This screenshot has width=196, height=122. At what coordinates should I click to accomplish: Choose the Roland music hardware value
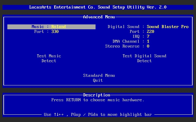click(58, 27)
